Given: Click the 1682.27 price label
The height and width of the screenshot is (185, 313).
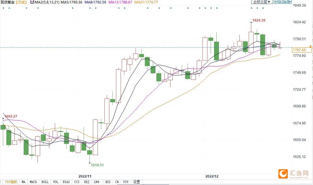Looking at the screenshot, I should 11,116.
